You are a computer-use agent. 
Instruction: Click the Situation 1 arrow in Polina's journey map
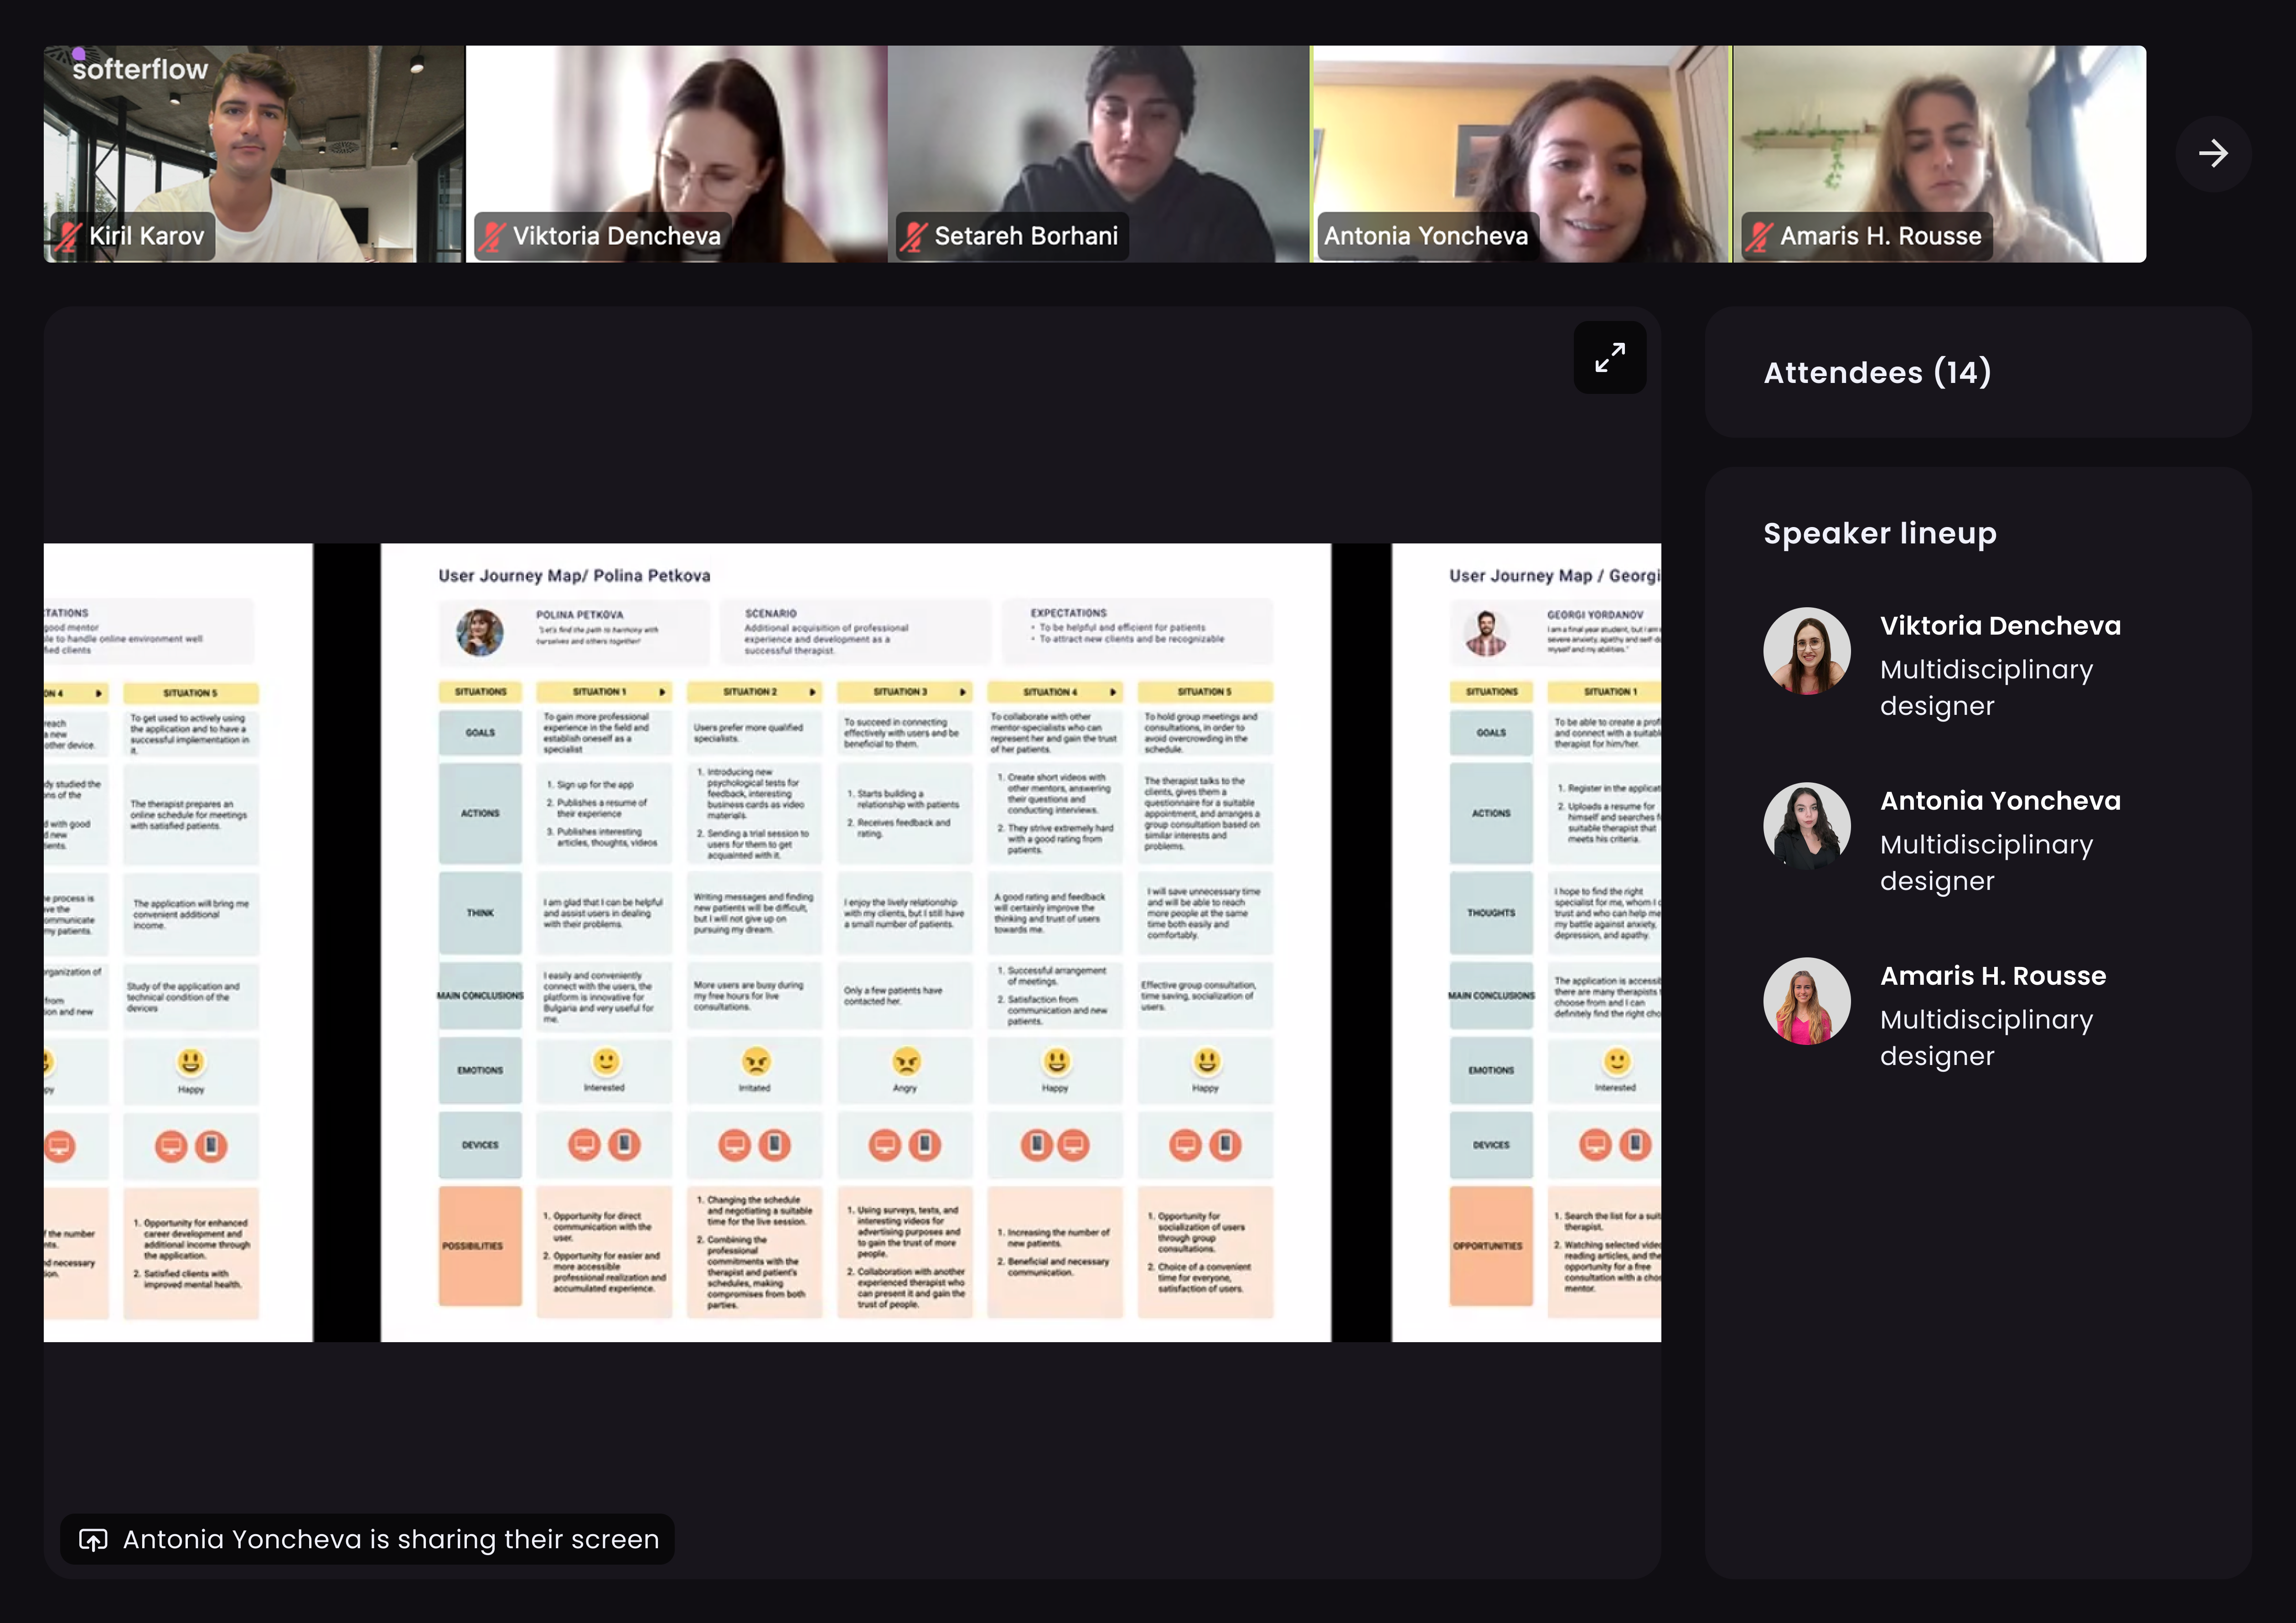click(662, 692)
